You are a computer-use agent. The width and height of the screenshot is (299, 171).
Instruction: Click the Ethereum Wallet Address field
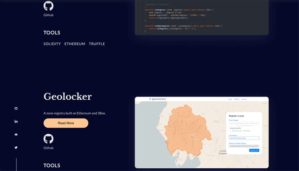pos(244,146)
